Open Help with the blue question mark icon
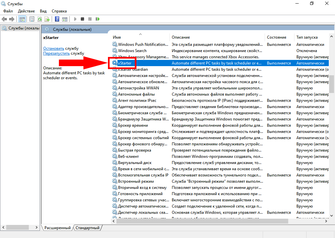335x238 pixels. [57, 19]
